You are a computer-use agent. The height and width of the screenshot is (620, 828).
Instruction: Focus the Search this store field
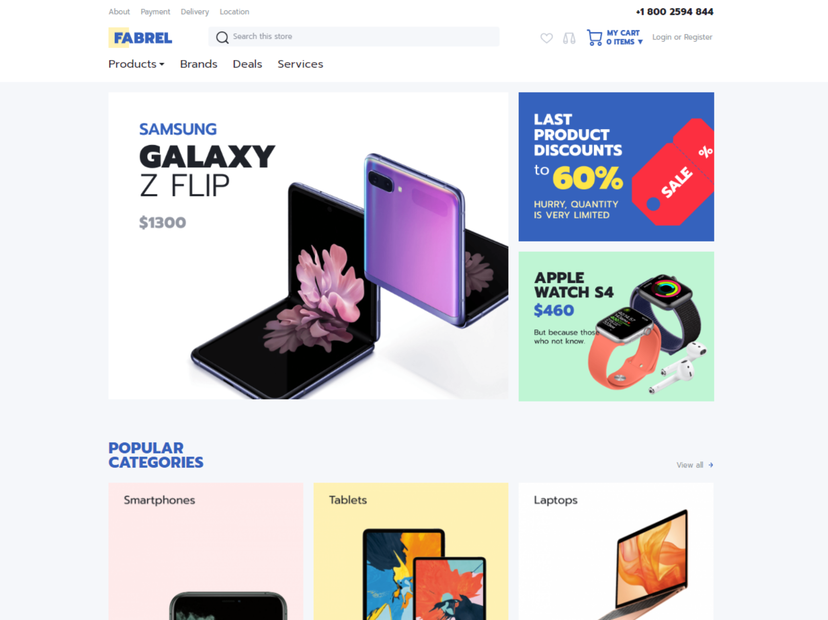tap(354, 37)
